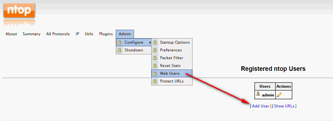333x121 pixels.
Task: Click the pencil edit icon for admin
Action: coord(279,95)
